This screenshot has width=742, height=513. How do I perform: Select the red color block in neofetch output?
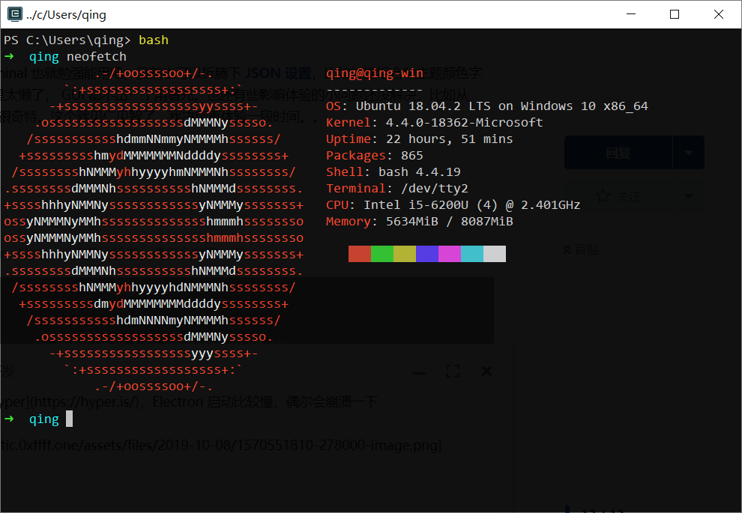click(x=360, y=254)
